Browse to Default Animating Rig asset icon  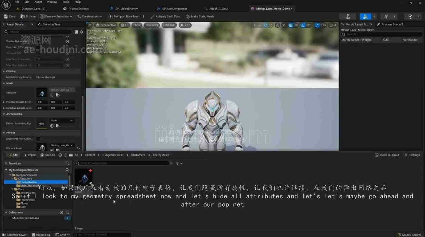pos(58,126)
